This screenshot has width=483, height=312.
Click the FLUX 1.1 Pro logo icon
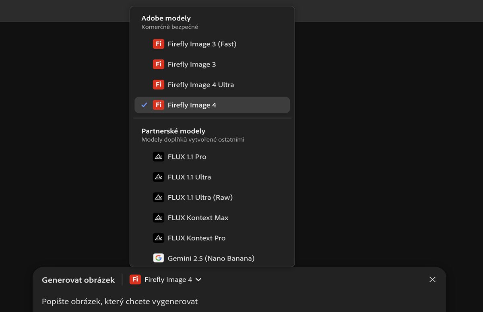pos(159,157)
